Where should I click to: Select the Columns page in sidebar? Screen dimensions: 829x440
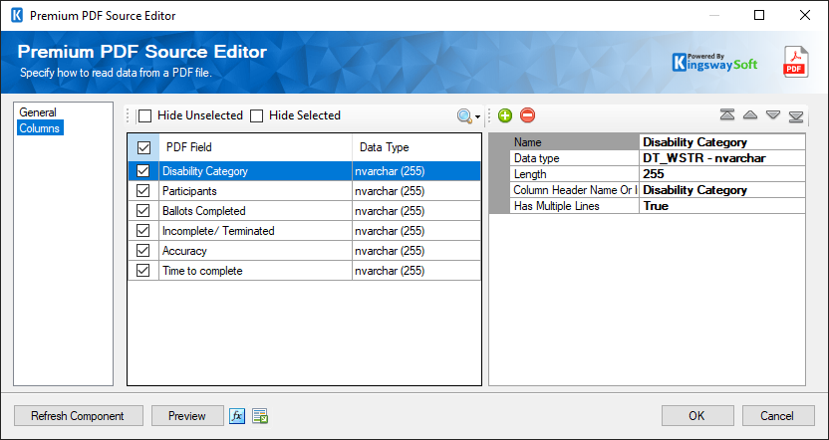[40, 128]
